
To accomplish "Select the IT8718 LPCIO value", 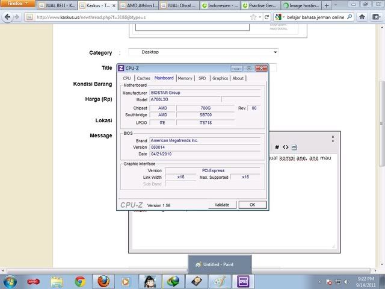I will pos(206,123).
